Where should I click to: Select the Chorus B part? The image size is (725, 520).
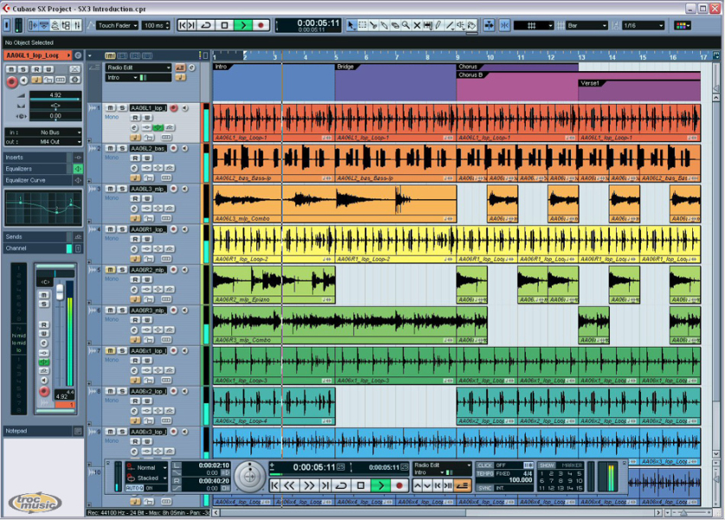(517, 87)
